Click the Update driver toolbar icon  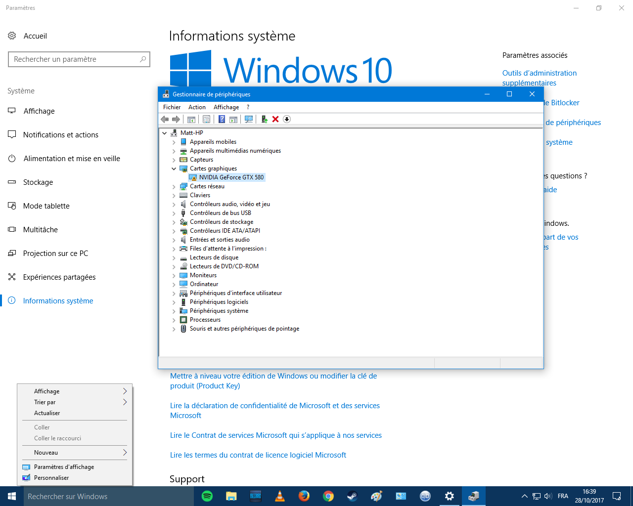264,119
